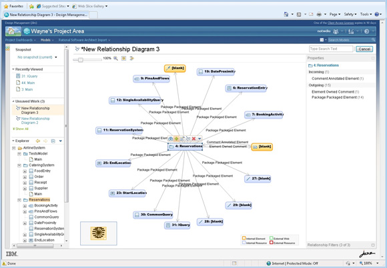This screenshot has width=387, height=268.
Task: Open the Project Dashboards menu
Action: tap(21, 40)
